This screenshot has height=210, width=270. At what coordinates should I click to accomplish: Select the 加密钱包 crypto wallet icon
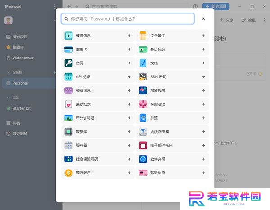tap(143, 90)
